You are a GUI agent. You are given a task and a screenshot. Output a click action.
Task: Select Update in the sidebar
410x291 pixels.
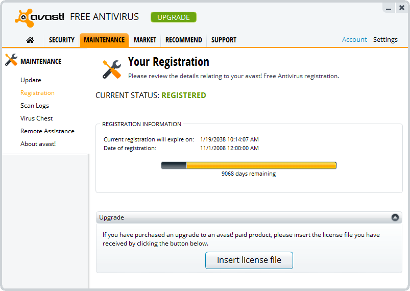31,80
